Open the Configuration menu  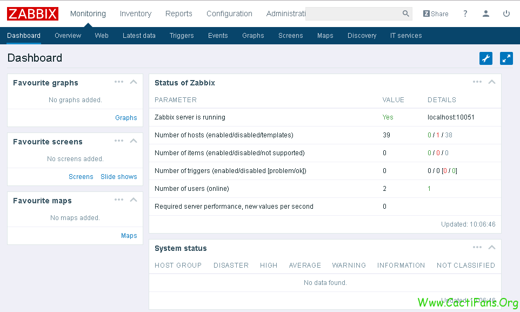click(x=230, y=14)
